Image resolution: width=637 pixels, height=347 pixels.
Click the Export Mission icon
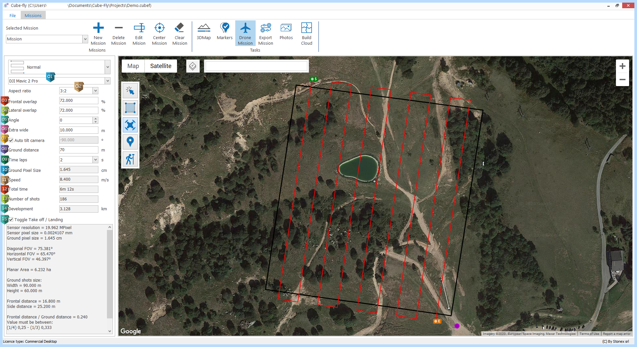coord(266,28)
